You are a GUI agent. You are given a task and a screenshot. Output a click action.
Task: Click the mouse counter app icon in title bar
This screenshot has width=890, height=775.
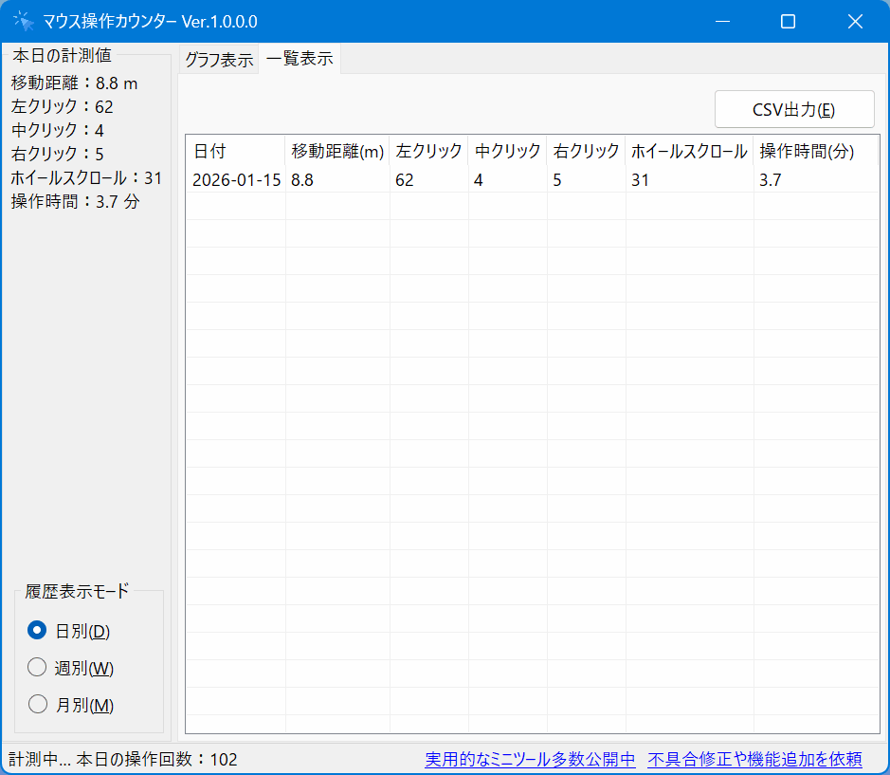click(23, 22)
